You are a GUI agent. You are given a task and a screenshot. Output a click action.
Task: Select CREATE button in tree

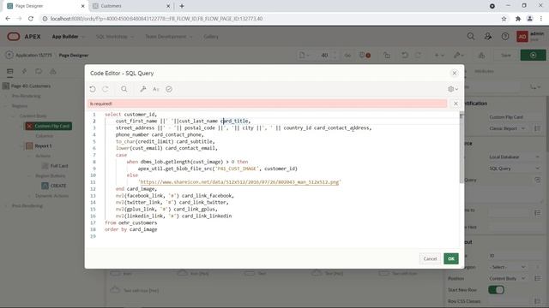pyautogui.click(x=58, y=186)
